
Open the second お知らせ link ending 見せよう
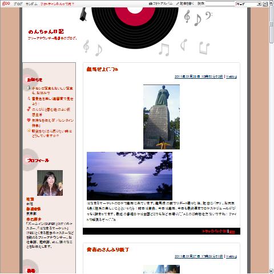tap(53, 101)
